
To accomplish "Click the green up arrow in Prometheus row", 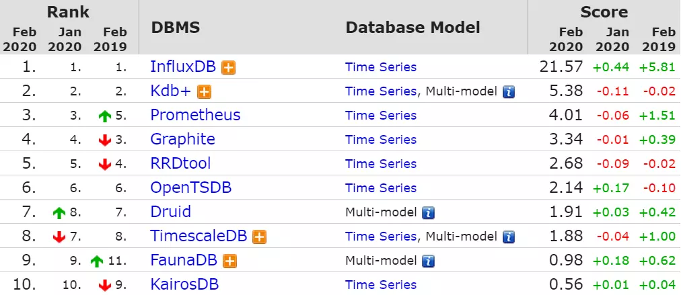I will (x=104, y=116).
